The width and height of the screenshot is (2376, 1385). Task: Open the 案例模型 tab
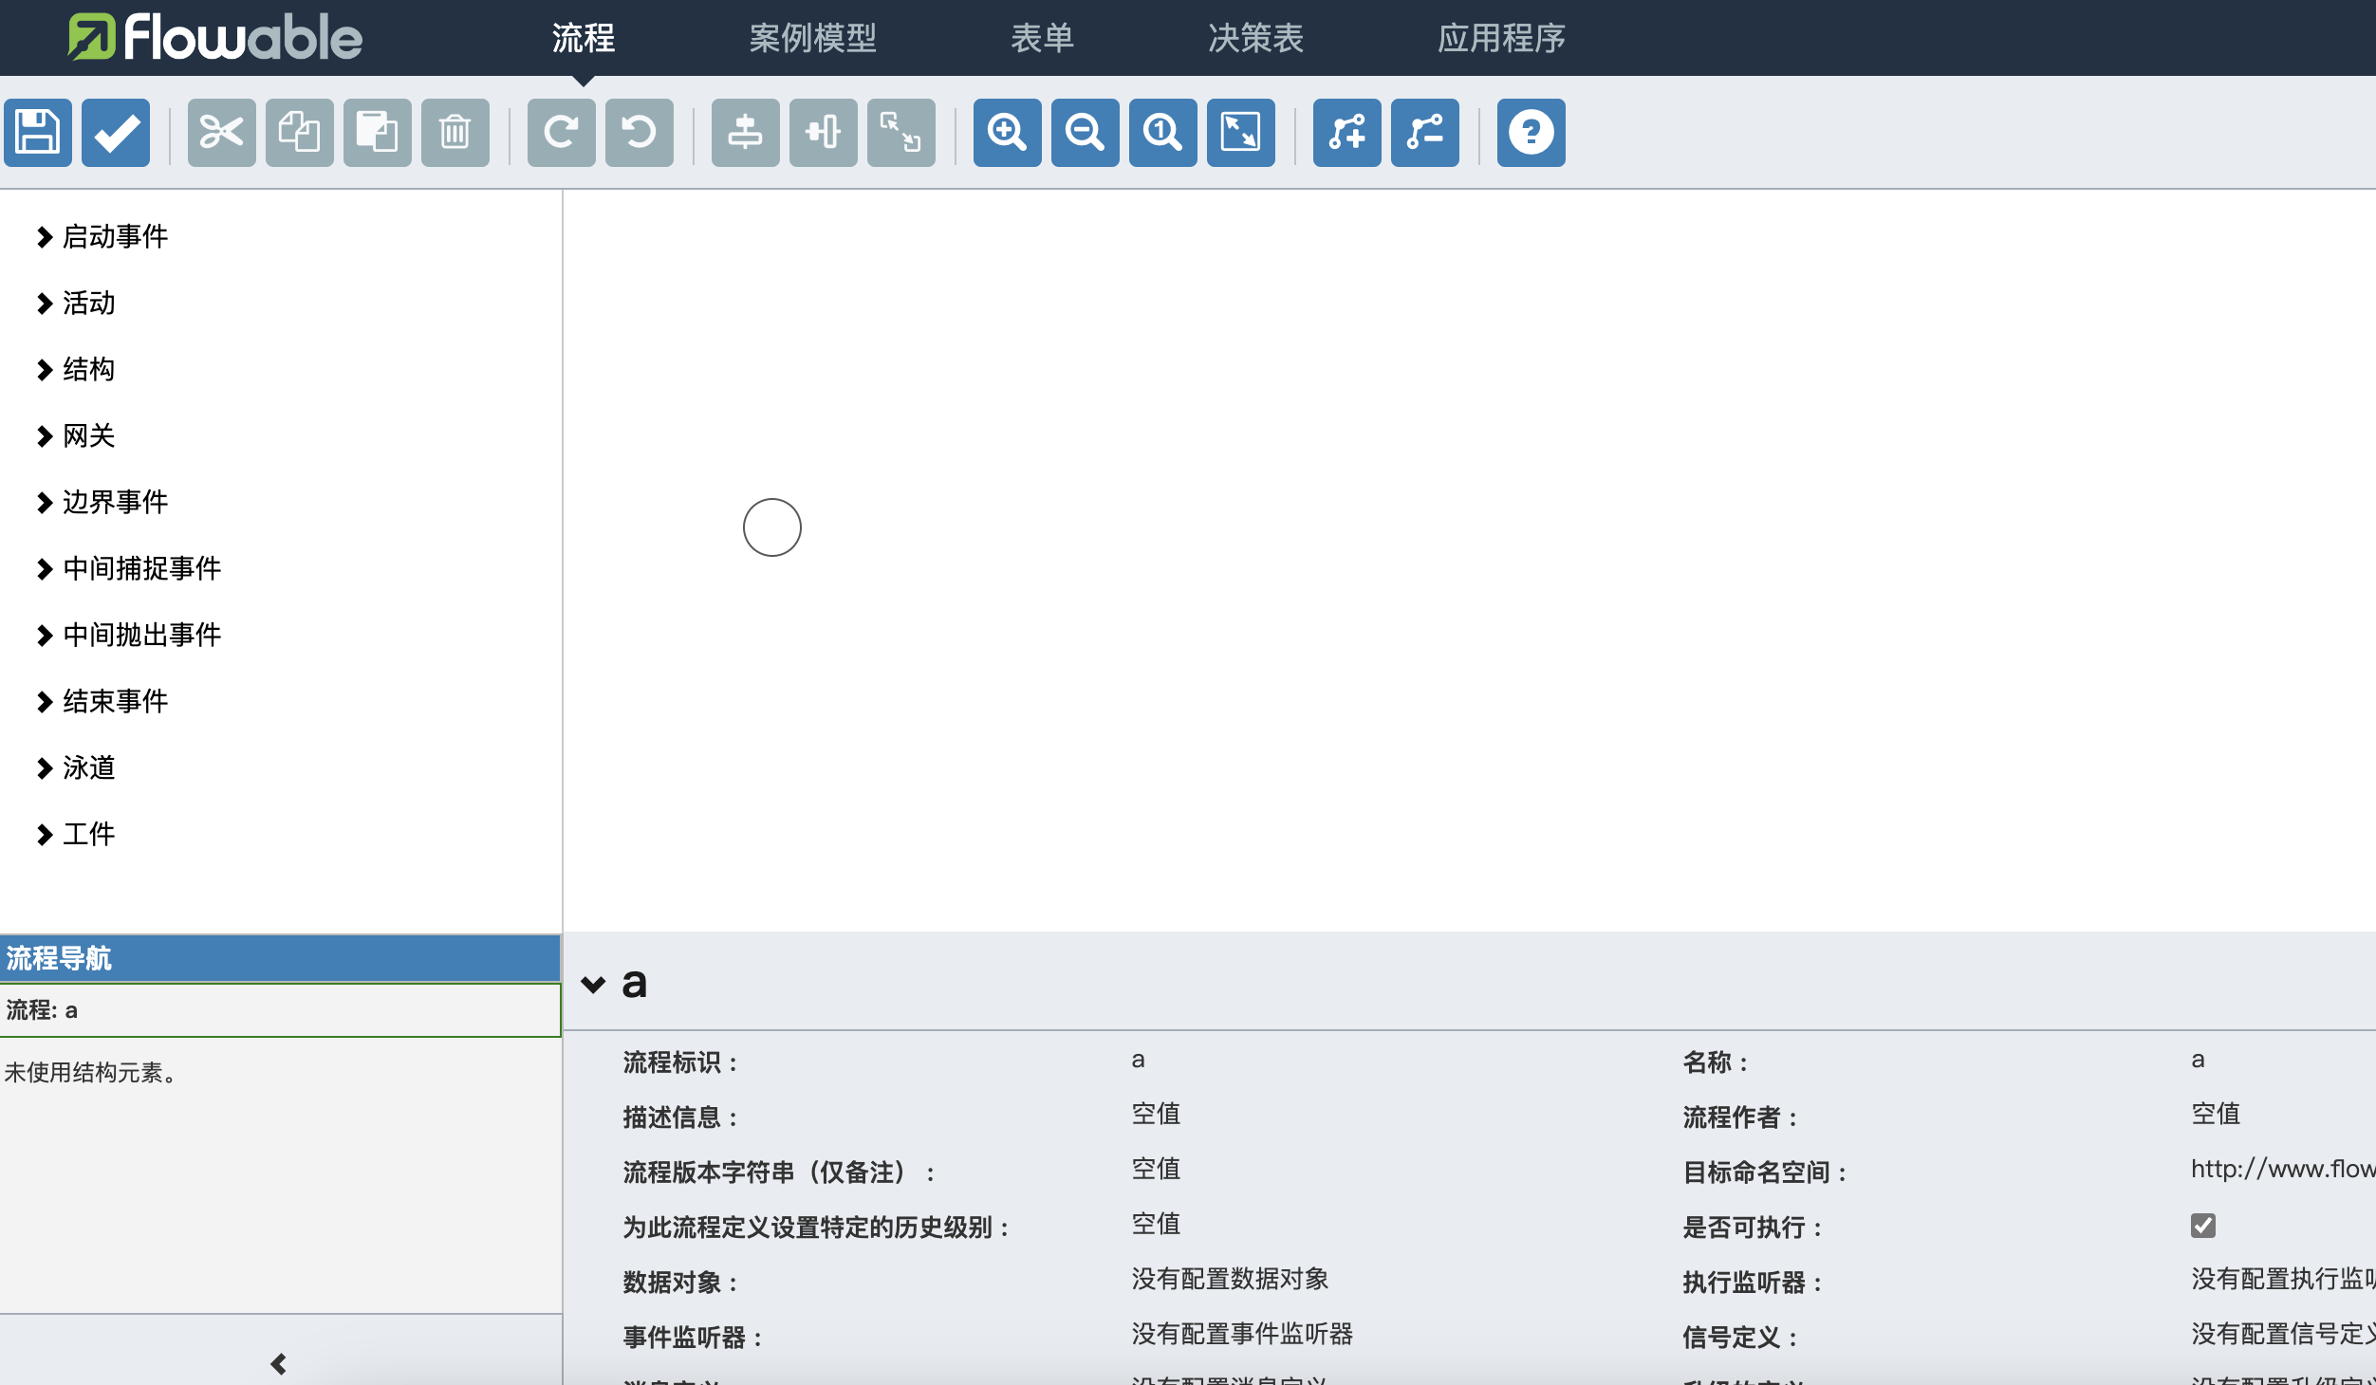click(x=811, y=38)
